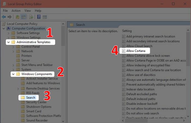Select Add secondary intranet search locations

pyautogui.click(x=153, y=41)
